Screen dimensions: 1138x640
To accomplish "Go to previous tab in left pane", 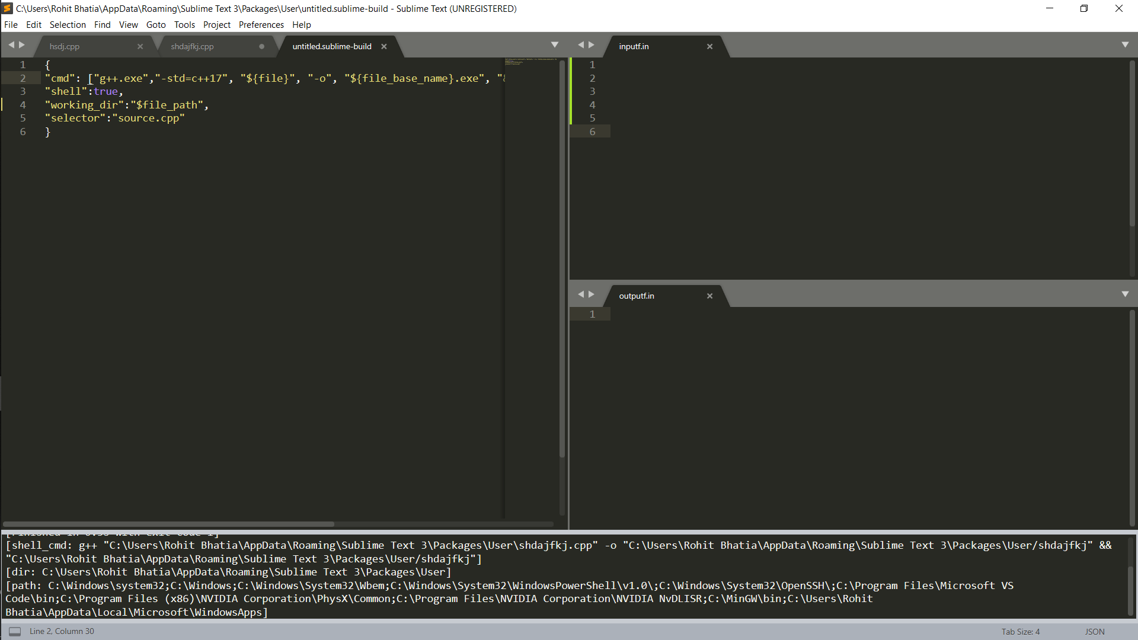I will [11, 45].
